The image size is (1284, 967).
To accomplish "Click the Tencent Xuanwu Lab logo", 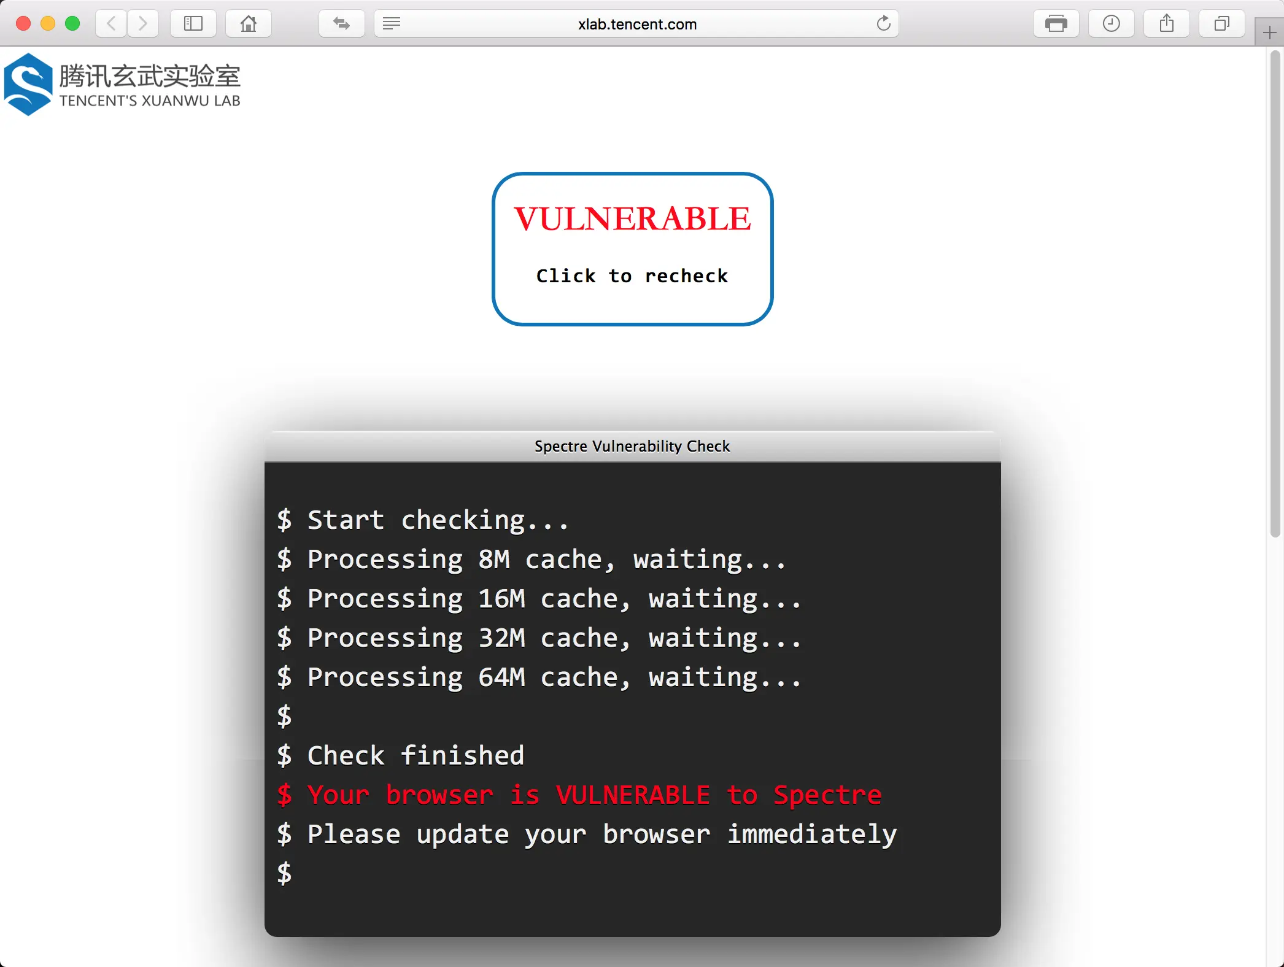I will tap(122, 85).
